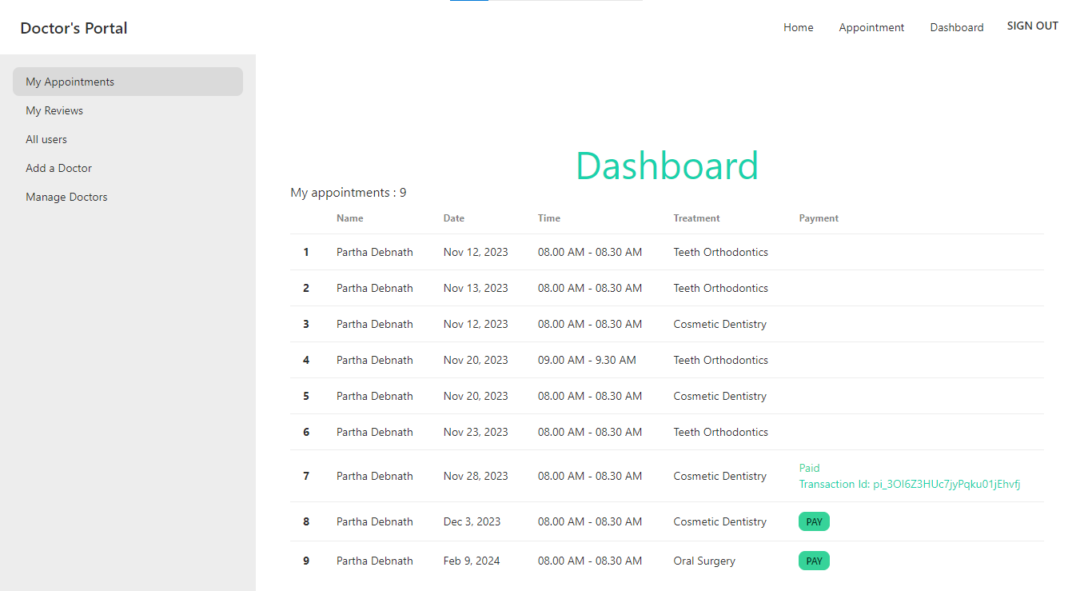Navigate to Home in top bar

(x=798, y=27)
